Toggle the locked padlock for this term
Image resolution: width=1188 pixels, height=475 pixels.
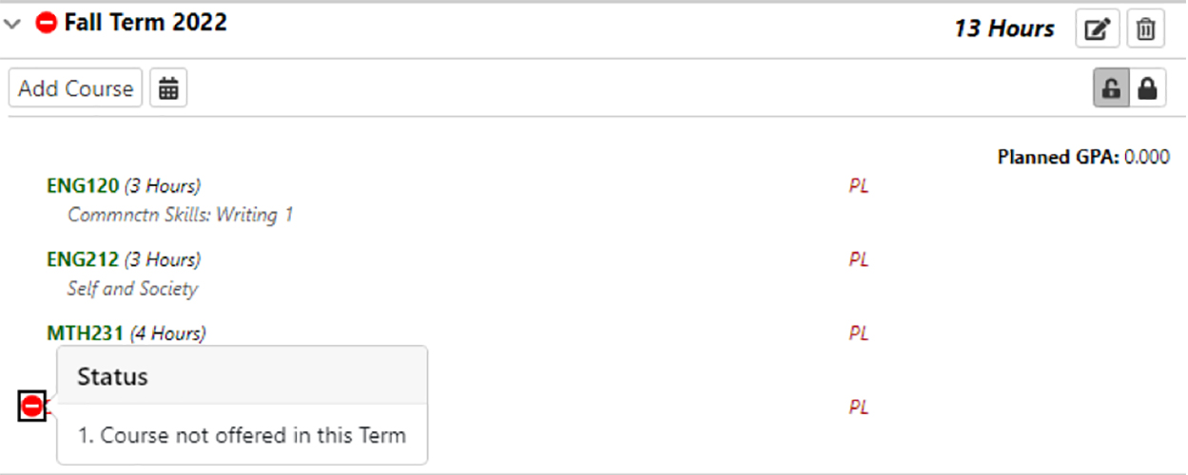pos(1148,89)
